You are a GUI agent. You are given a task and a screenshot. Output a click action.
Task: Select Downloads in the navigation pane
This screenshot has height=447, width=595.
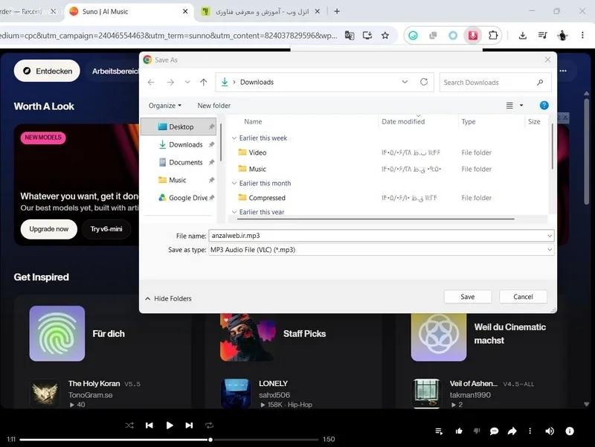point(178,144)
